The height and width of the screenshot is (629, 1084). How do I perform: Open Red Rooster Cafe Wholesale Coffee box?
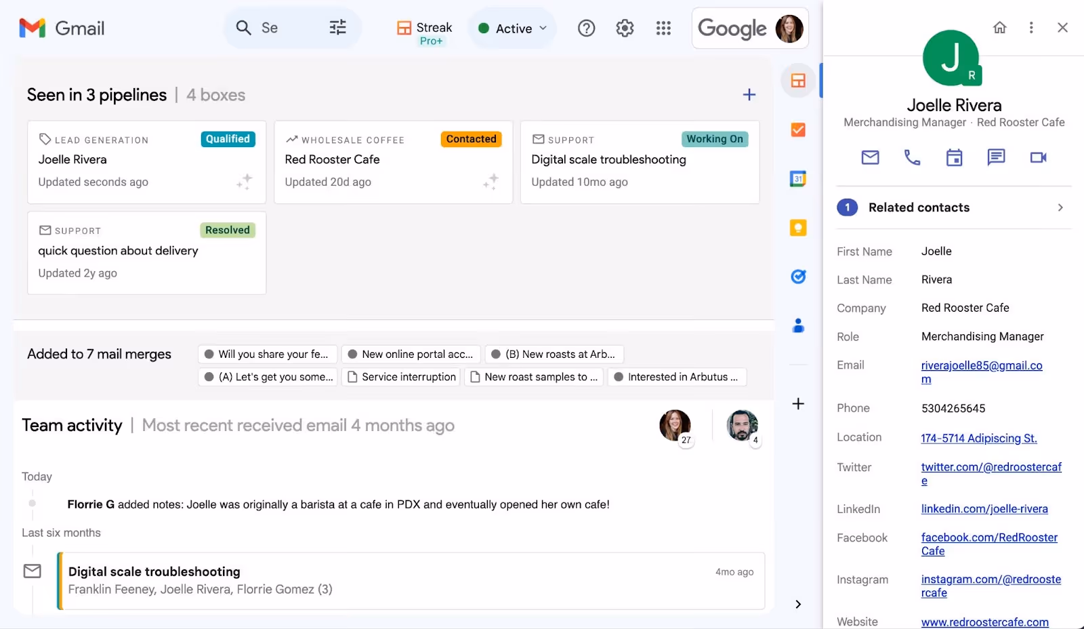click(393, 162)
